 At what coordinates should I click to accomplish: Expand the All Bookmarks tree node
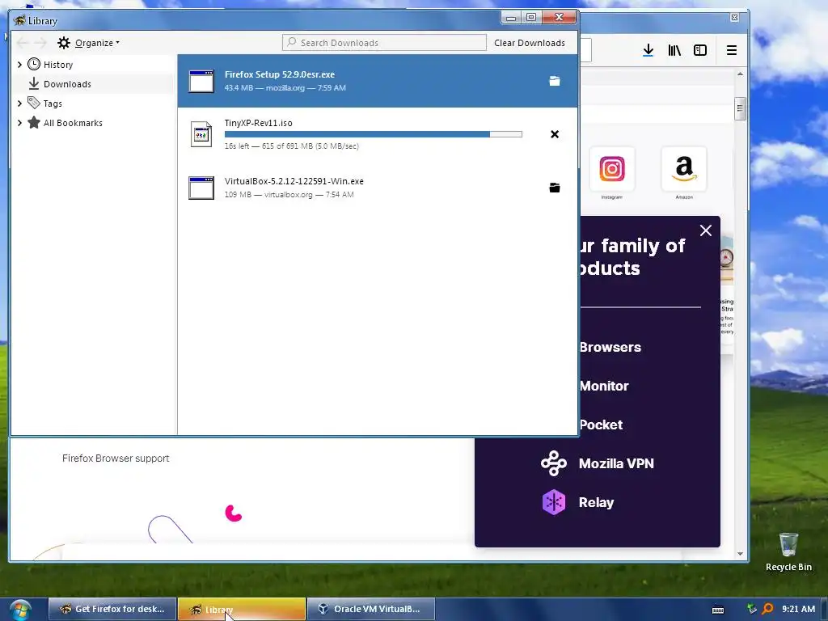pyautogui.click(x=19, y=123)
